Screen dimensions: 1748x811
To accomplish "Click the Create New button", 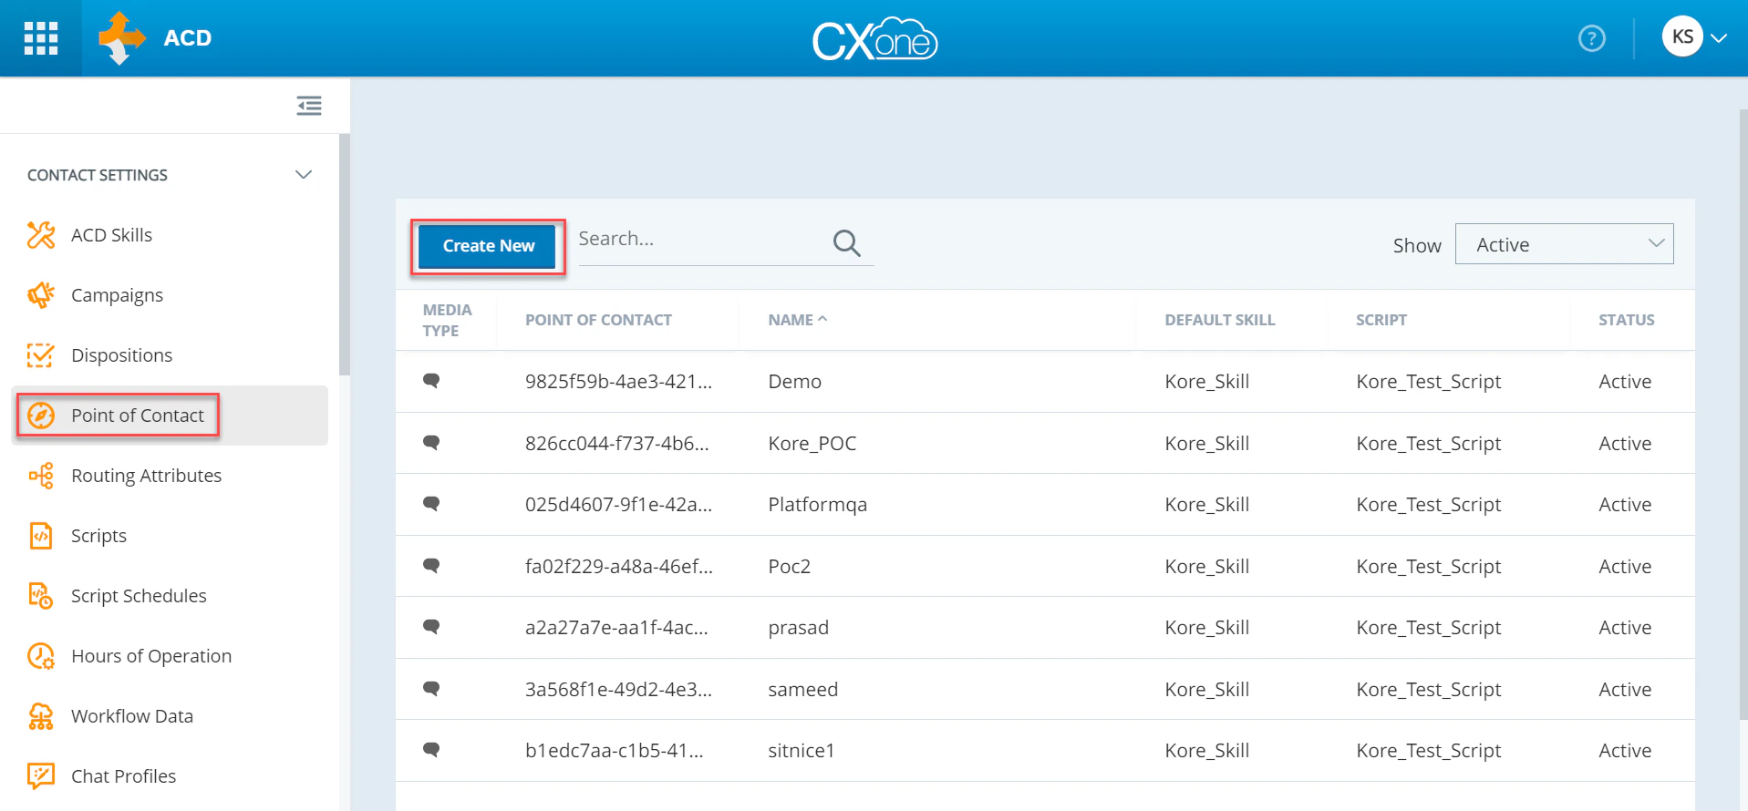I will point(488,246).
